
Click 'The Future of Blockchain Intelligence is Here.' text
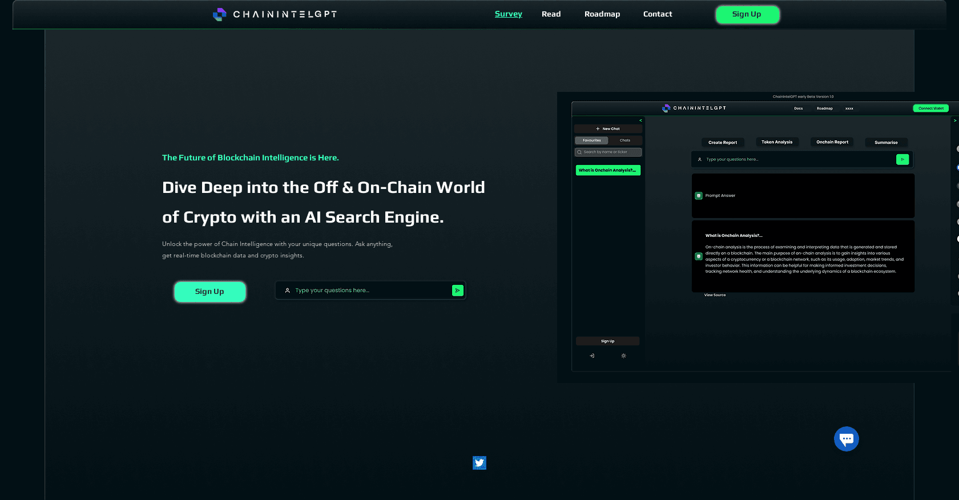[x=251, y=158]
